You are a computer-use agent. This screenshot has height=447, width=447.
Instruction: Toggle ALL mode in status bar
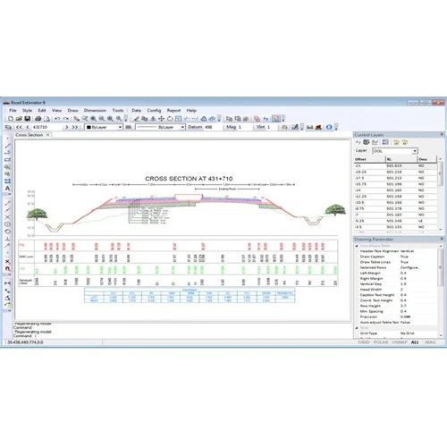point(415,342)
